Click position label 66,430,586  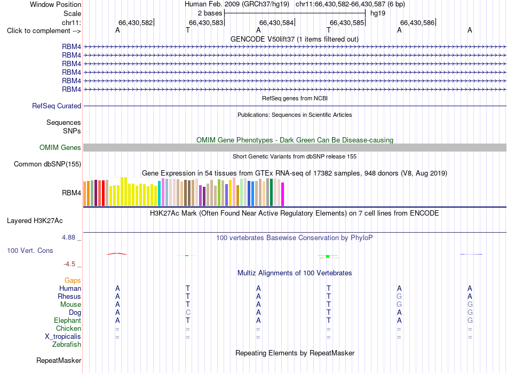(417, 22)
